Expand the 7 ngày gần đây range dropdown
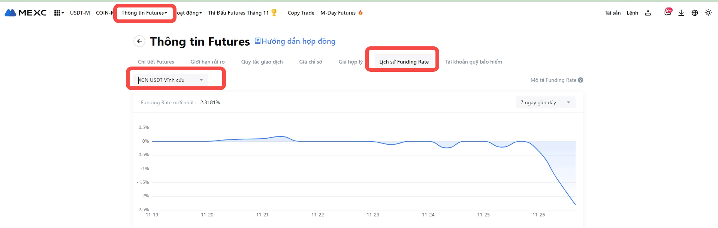 (x=545, y=102)
